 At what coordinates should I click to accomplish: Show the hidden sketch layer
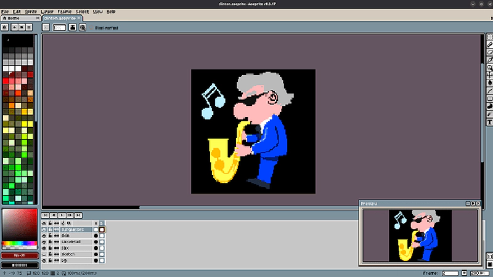44,254
